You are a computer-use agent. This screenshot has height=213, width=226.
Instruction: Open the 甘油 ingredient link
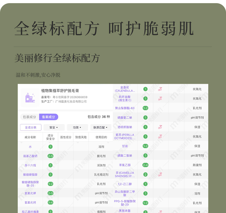[x=125, y=146]
